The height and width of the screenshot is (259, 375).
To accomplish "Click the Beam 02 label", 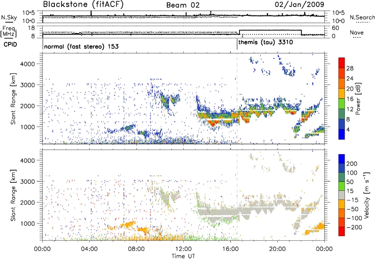I will coord(183,5).
